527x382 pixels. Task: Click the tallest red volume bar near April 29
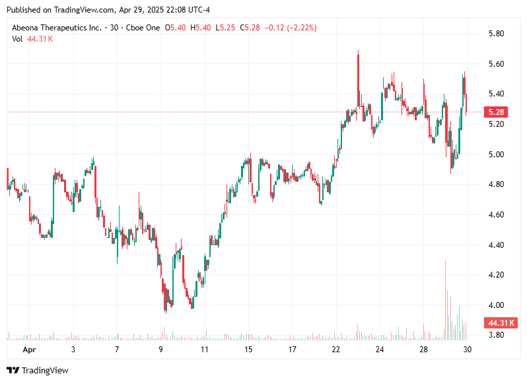[x=446, y=300]
